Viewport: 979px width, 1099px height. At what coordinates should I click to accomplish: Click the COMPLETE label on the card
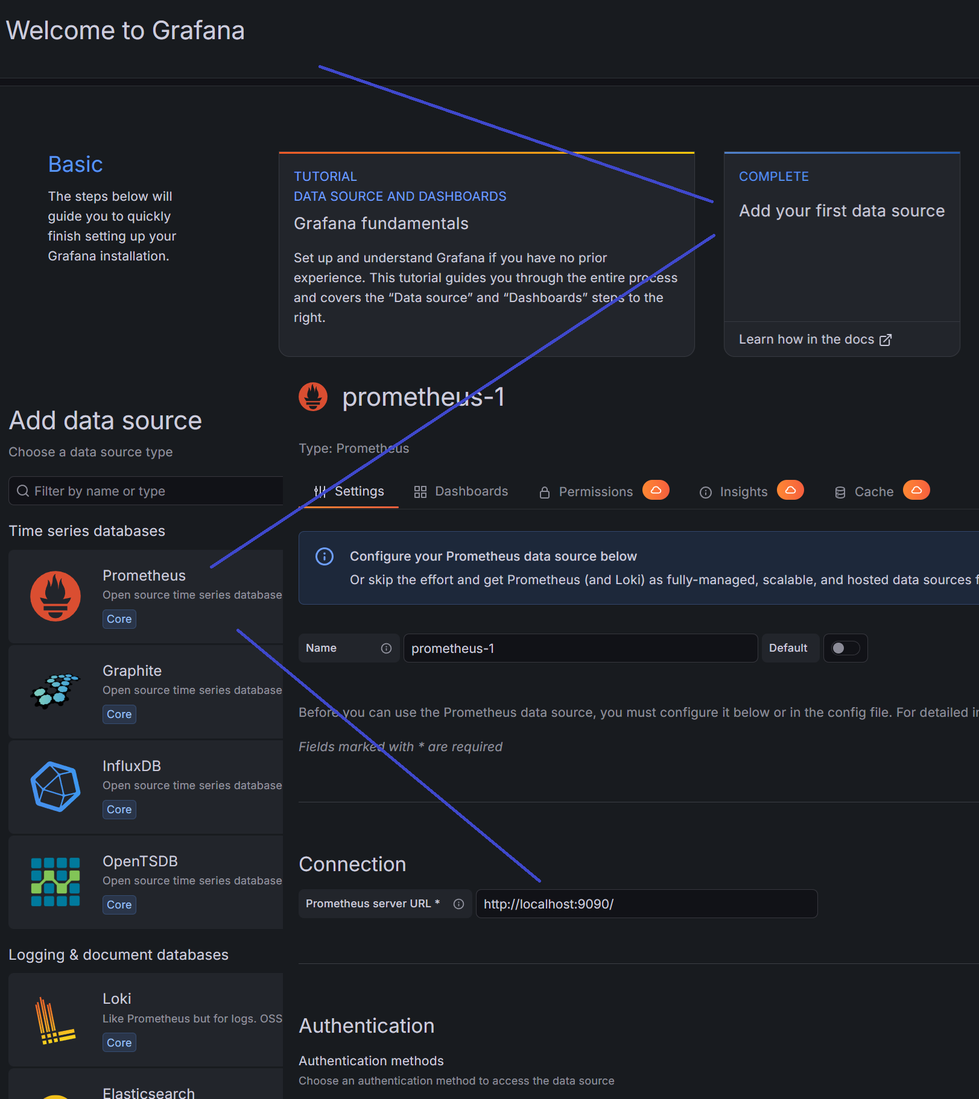[x=774, y=177]
